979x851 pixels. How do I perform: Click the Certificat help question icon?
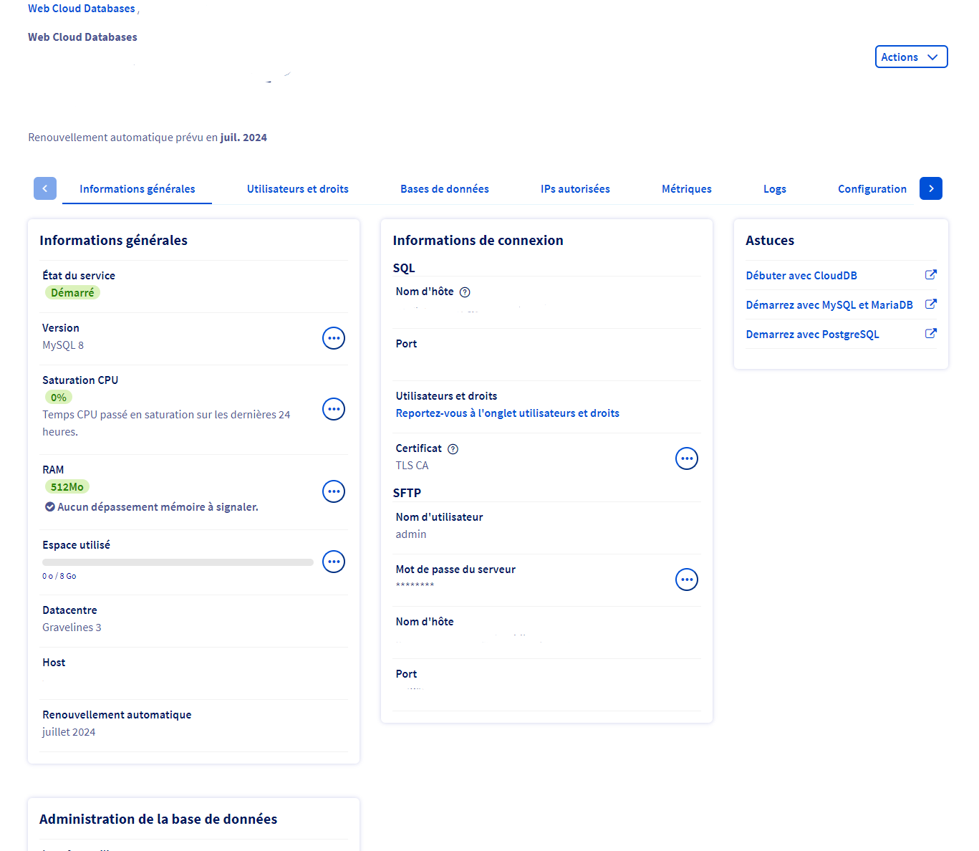pyautogui.click(x=453, y=449)
